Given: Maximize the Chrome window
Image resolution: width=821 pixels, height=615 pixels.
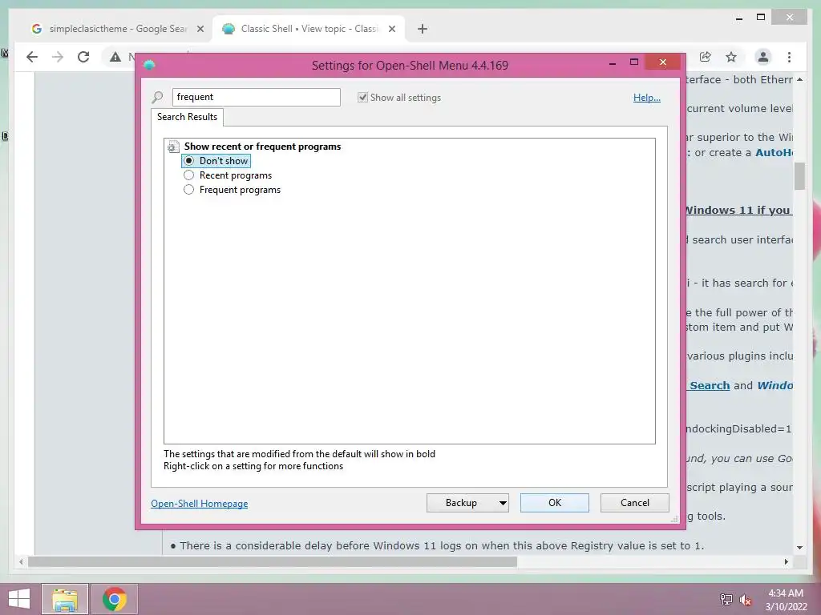Looking at the screenshot, I should [762, 18].
